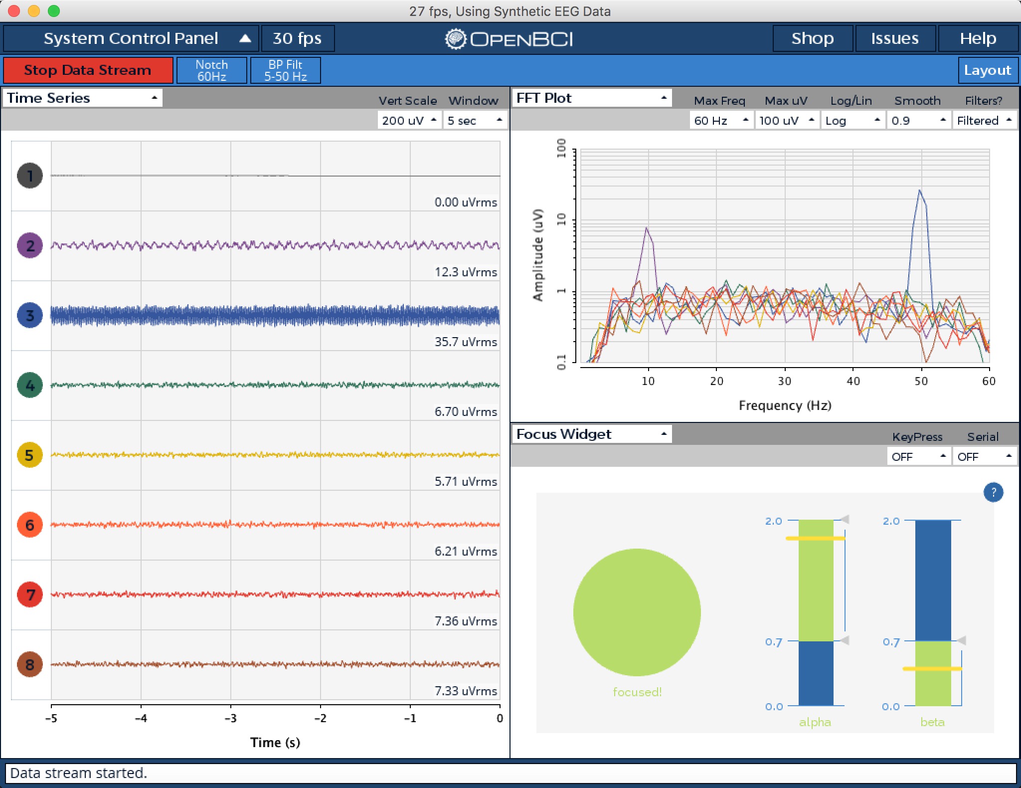Open the Vert Scale 200 uV dropdown
Screen dimensions: 1021x788
(409, 120)
